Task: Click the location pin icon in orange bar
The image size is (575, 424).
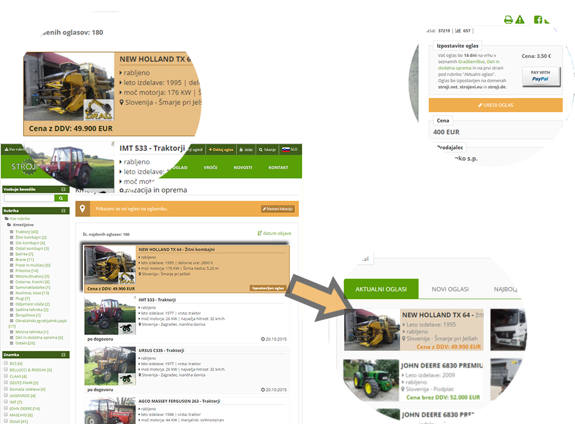Action: pos(83,209)
